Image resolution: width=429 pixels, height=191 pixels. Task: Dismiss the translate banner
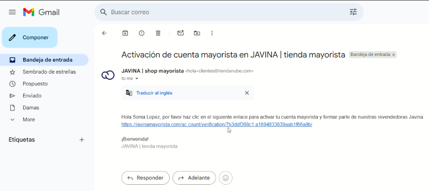[x=247, y=93]
